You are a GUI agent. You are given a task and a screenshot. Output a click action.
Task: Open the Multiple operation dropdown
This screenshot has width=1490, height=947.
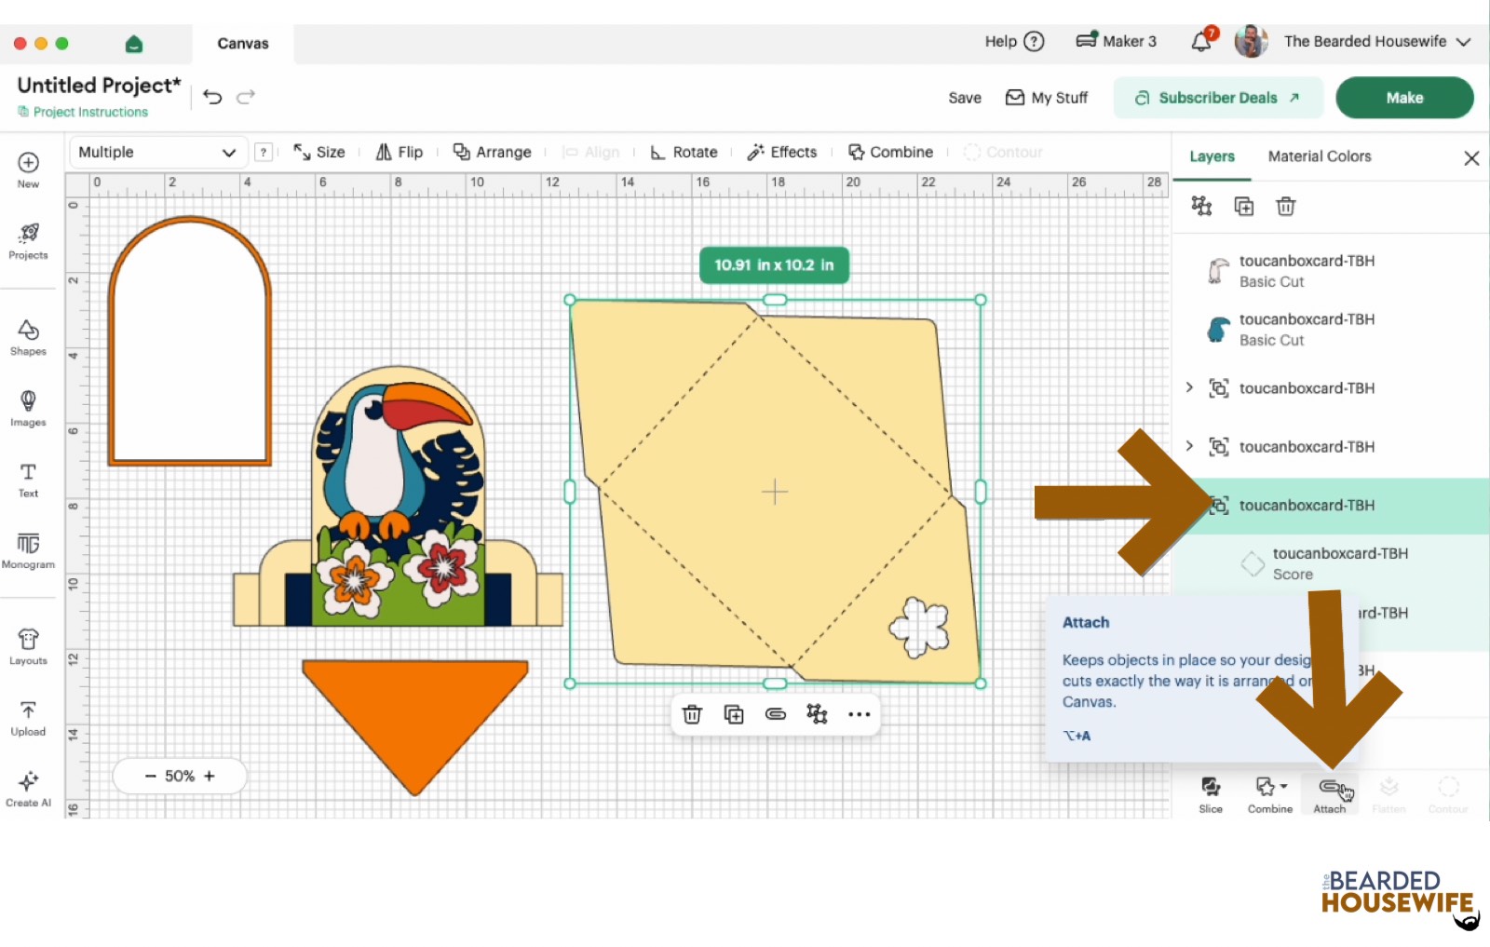pyautogui.click(x=157, y=152)
